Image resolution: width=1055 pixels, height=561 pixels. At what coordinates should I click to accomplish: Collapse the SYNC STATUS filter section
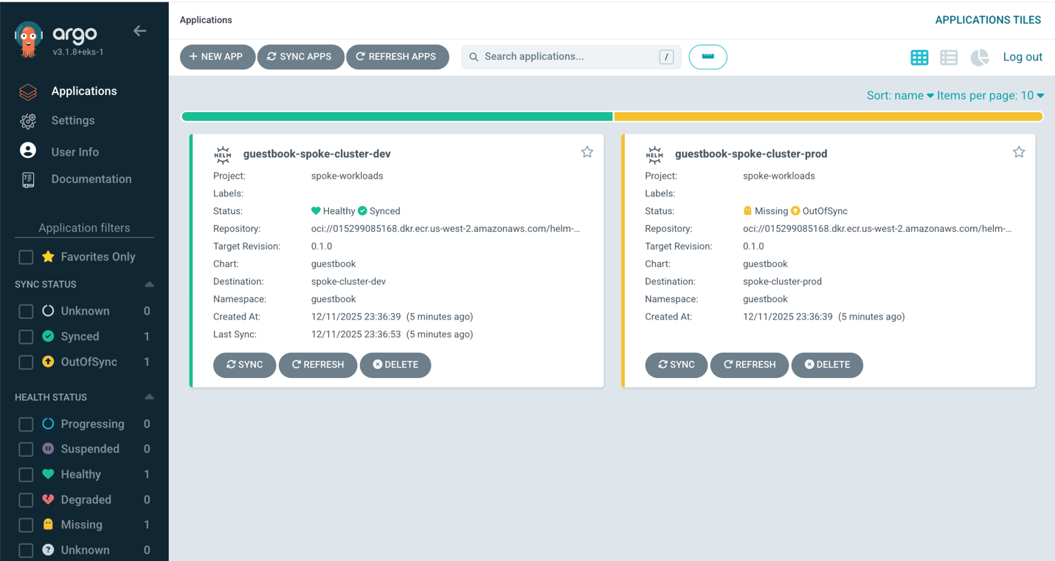click(149, 284)
